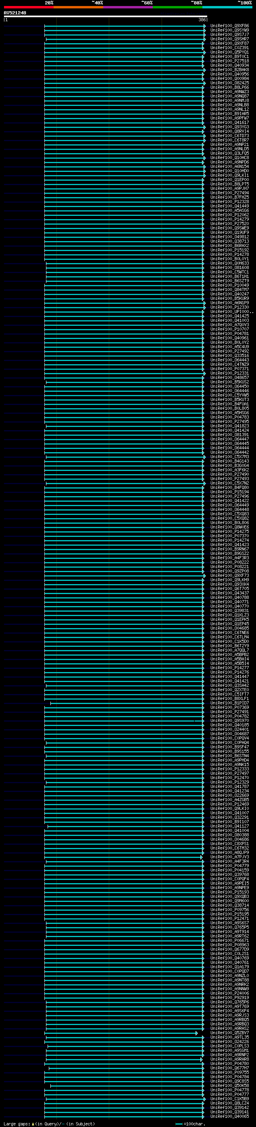
Task: Select the UniRef100_P12328 label
Action: (x=229, y=201)
